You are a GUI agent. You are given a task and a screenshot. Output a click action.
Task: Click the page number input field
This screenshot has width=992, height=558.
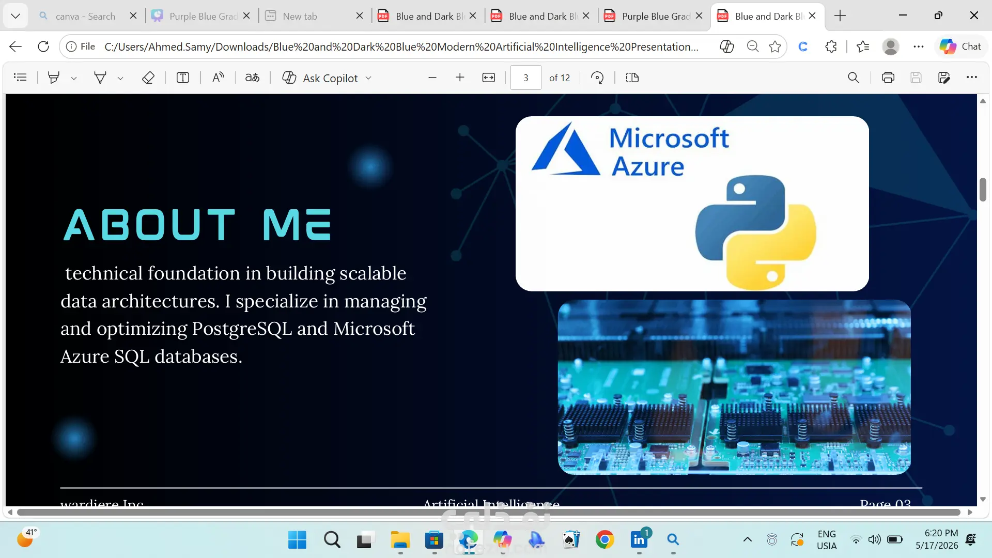[525, 78]
